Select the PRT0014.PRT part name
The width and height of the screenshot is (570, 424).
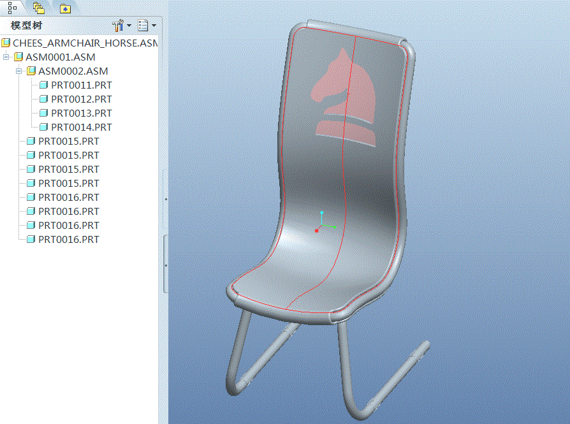pos(82,128)
